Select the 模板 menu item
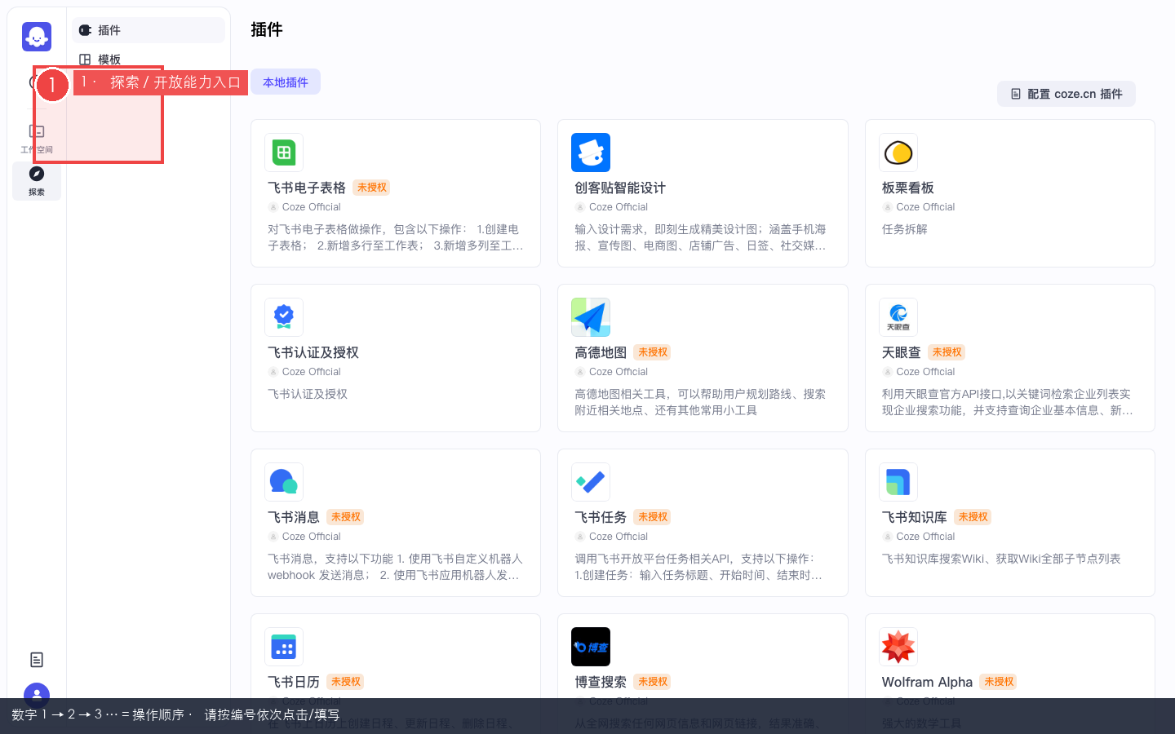The image size is (1175, 734). pos(149,60)
